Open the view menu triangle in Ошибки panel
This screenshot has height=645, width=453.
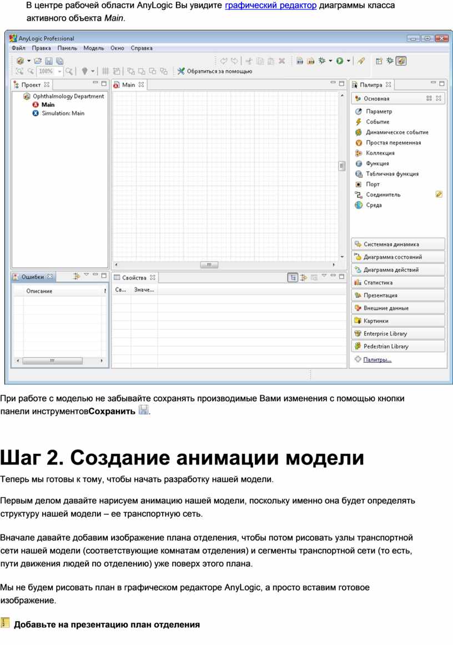pyautogui.click(x=86, y=274)
